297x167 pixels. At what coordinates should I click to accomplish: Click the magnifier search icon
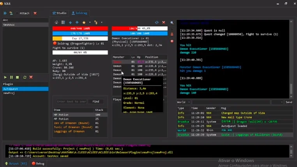tap(172, 23)
